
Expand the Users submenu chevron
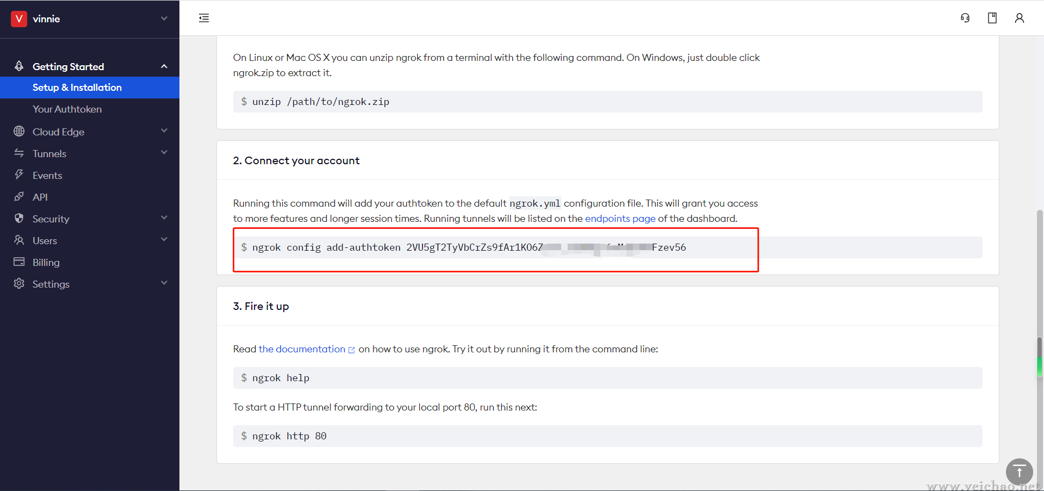164,239
